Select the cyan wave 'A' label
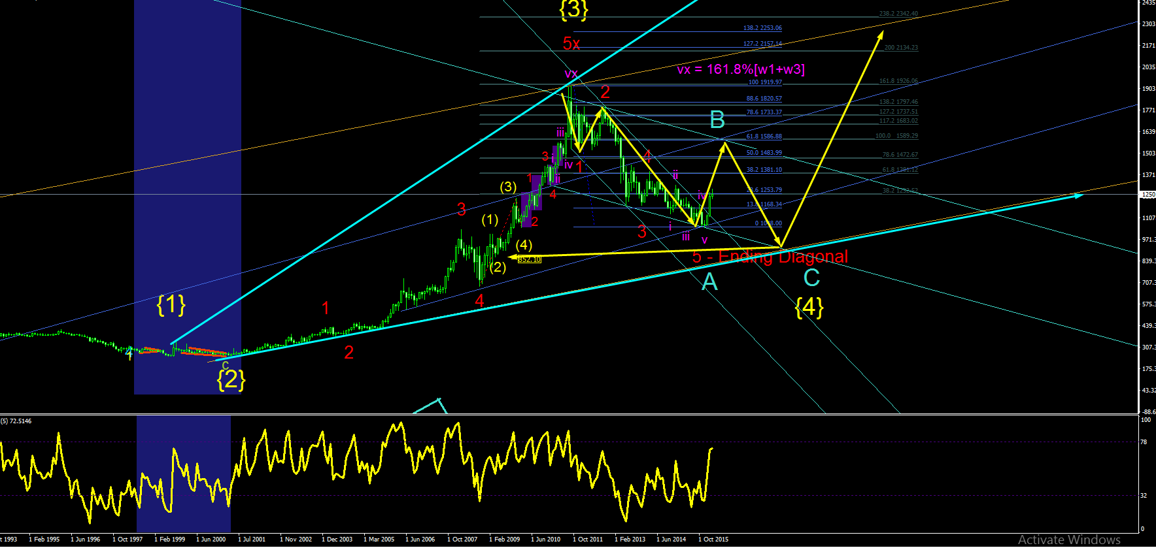Screen dimensions: 1156x548 [x=709, y=282]
